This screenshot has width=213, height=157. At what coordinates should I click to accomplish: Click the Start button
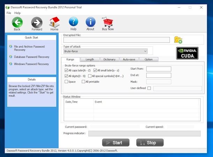116,143
